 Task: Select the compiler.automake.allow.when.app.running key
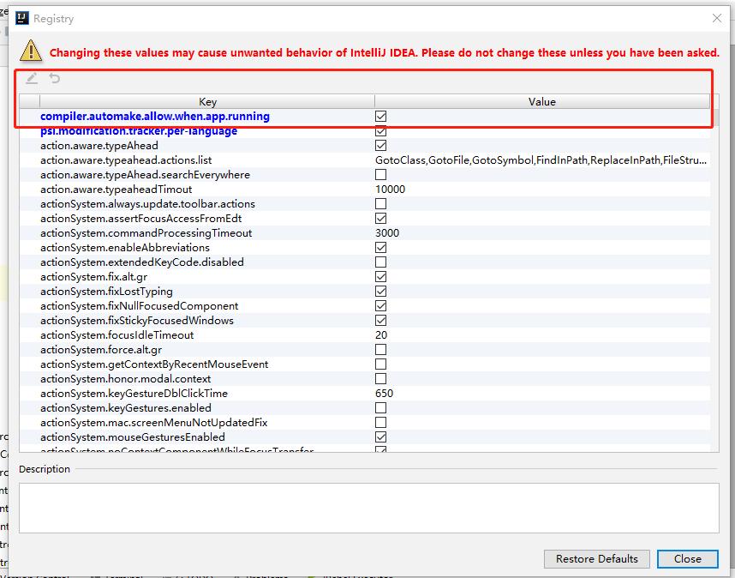click(x=155, y=117)
